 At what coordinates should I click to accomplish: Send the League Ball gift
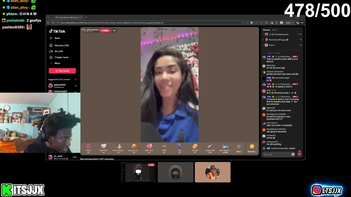point(210,148)
